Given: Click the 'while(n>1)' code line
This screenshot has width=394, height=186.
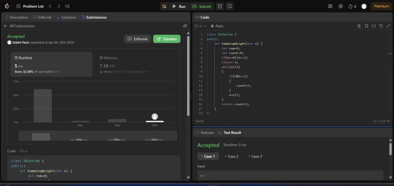Looking at the screenshot, I should click(x=231, y=67).
